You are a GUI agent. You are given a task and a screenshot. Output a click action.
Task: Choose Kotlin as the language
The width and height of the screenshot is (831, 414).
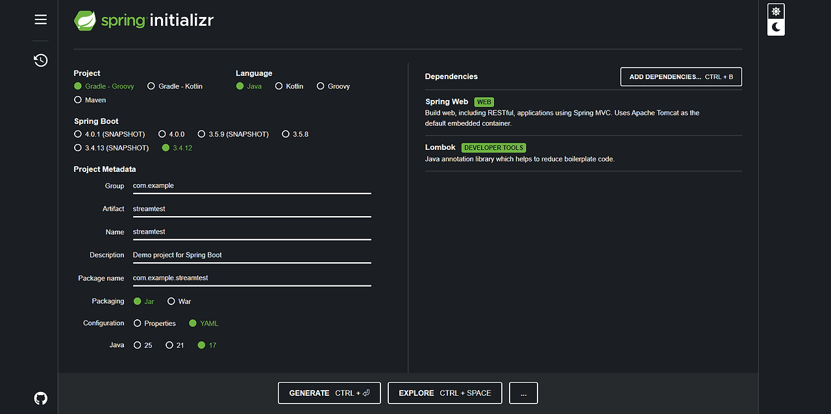click(289, 86)
